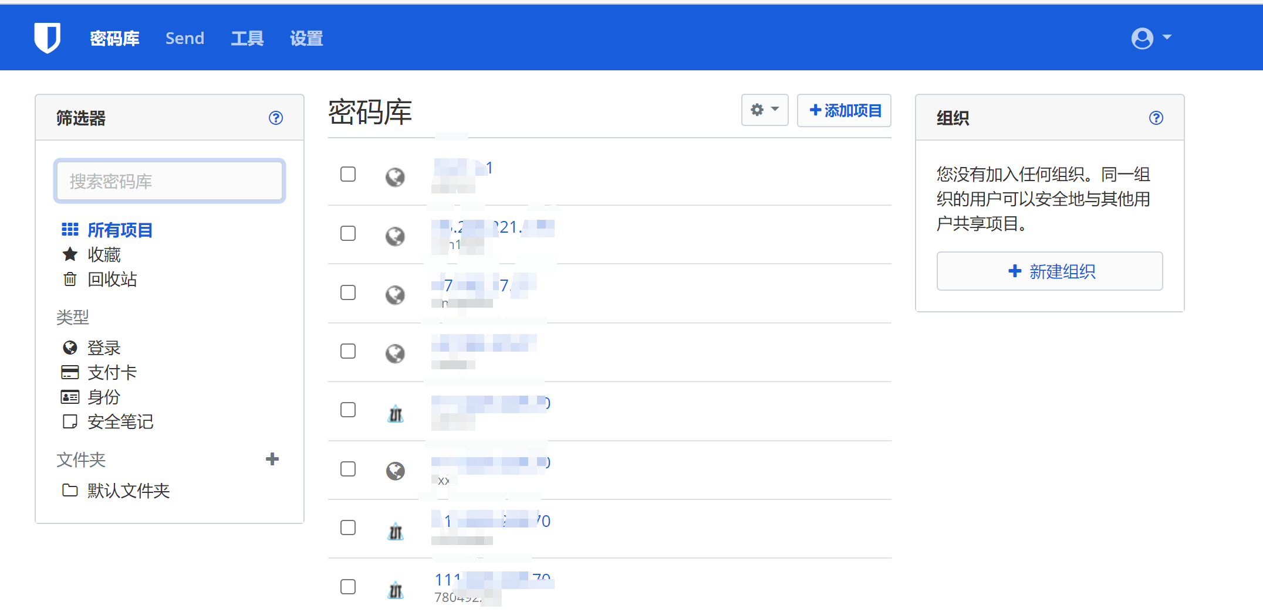Viewport: 1263px width, 616px height.
Task: Check the second vault item checkbox
Action: pos(348,233)
